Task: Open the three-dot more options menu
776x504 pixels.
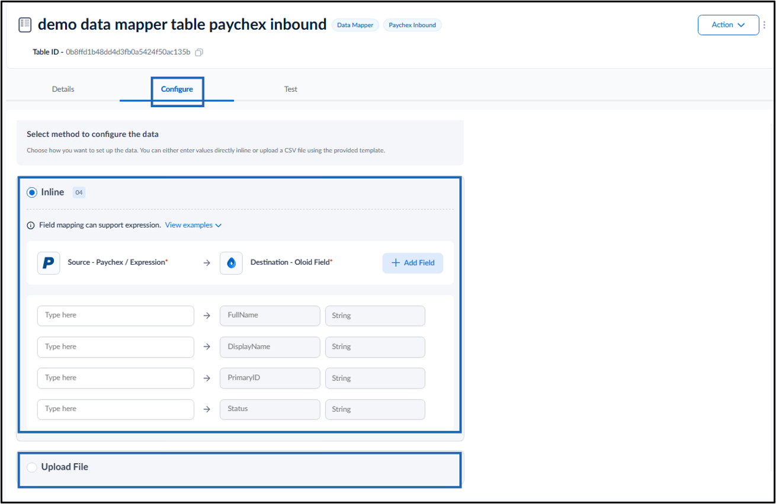Action: coord(765,25)
